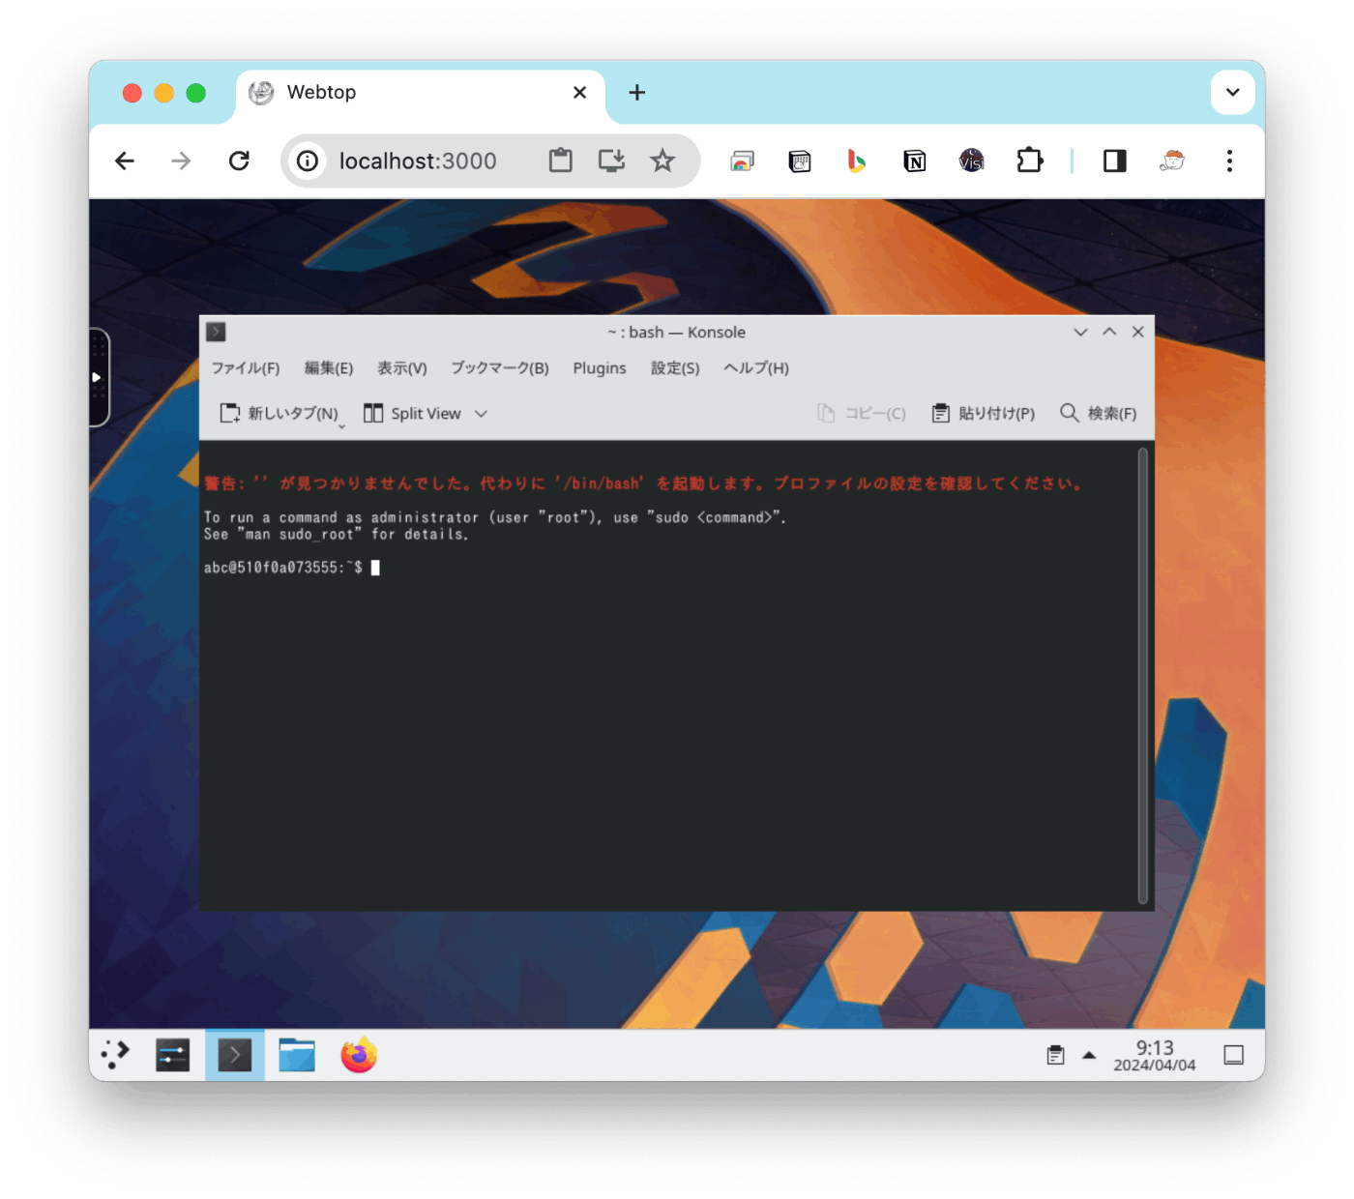Expand hidden system tray icons arrow

1089,1055
